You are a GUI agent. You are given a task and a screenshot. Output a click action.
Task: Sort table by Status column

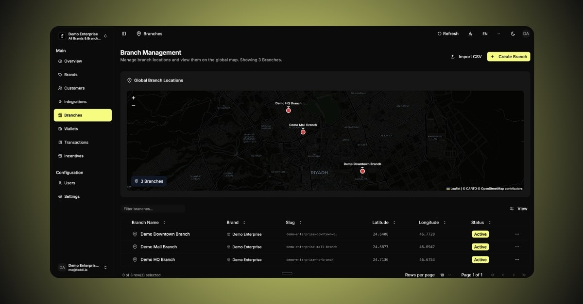tap(480, 223)
